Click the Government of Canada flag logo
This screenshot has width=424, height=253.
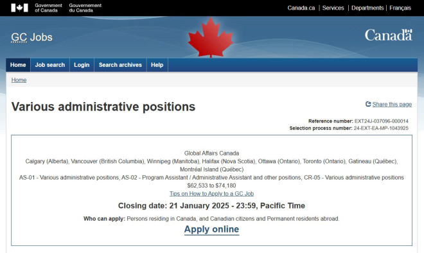[19, 8]
